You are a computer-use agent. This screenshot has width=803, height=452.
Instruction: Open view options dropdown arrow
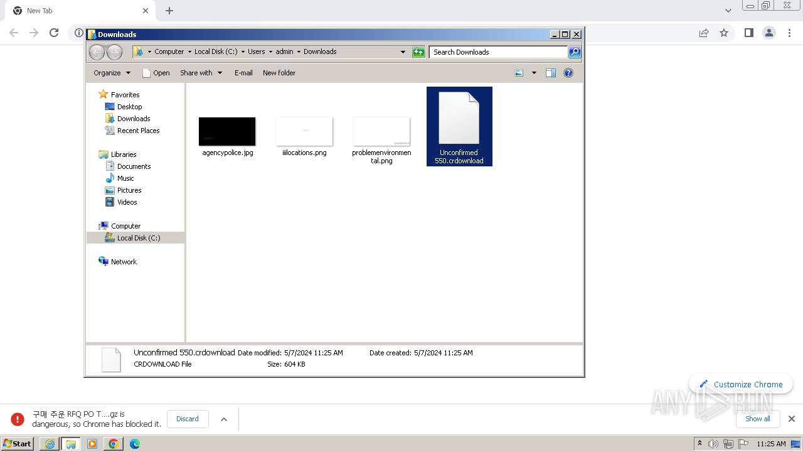pos(534,73)
